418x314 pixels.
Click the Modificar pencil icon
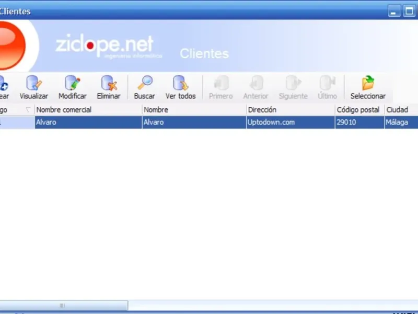pyautogui.click(x=72, y=83)
